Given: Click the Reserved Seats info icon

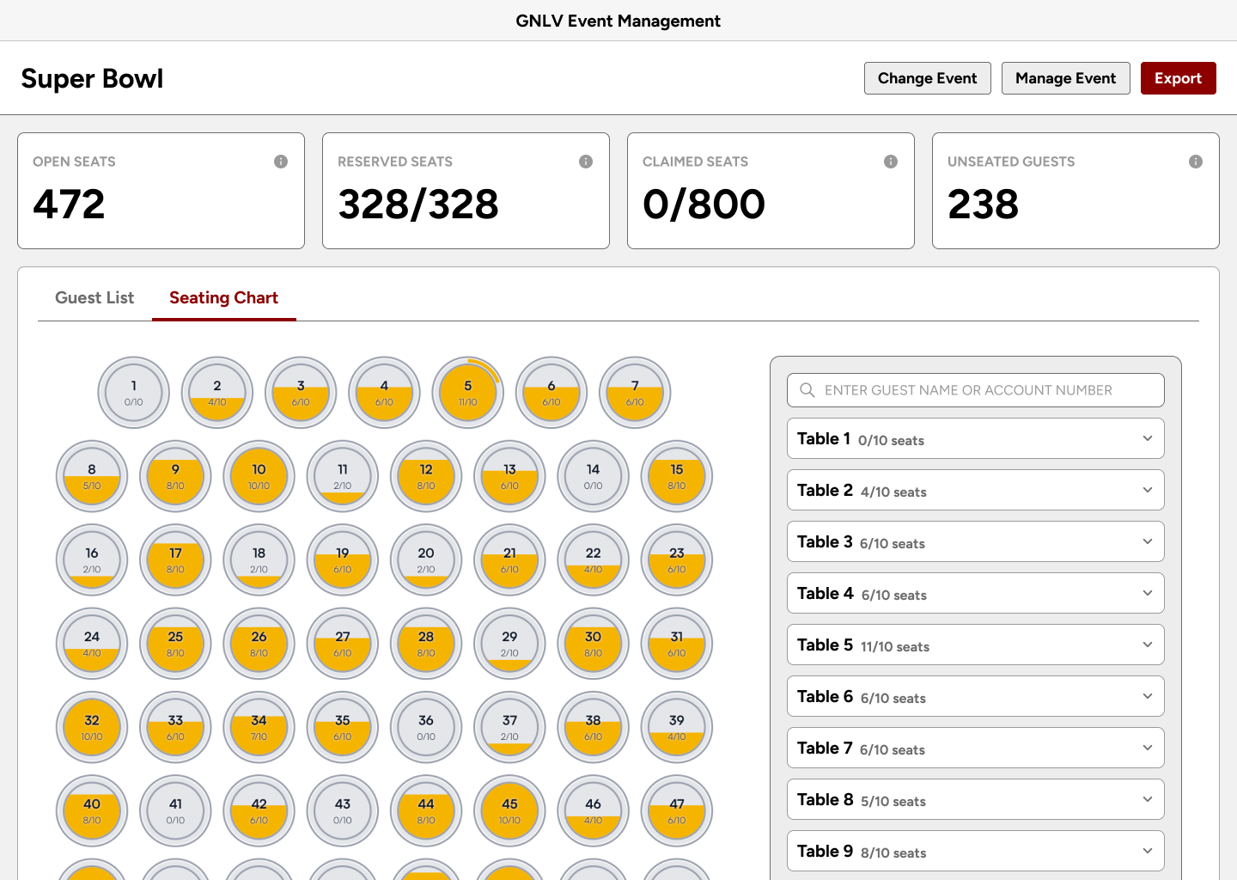Looking at the screenshot, I should pos(586,162).
